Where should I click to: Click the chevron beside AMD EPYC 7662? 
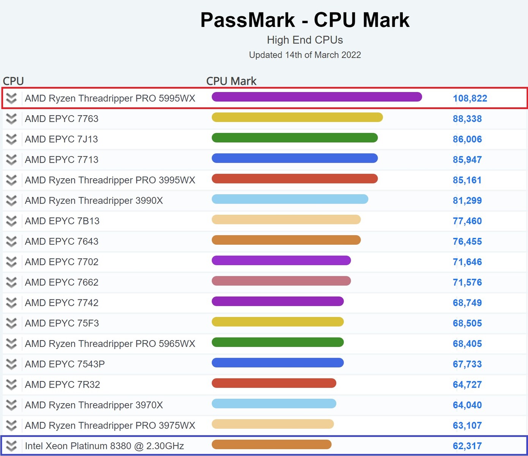click(x=12, y=282)
